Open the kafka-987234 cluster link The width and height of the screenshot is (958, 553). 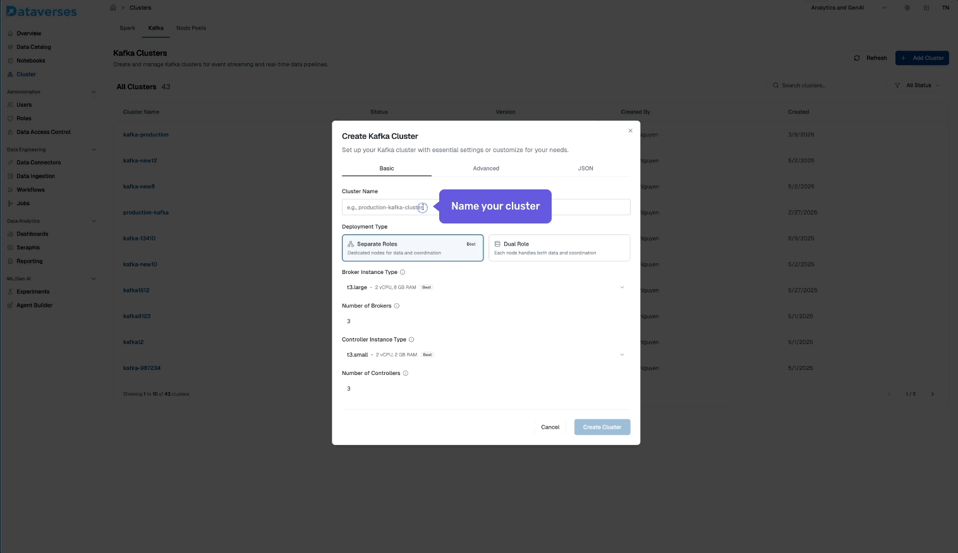click(142, 368)
